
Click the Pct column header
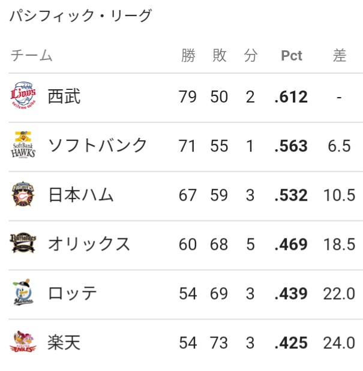point(291,56)
